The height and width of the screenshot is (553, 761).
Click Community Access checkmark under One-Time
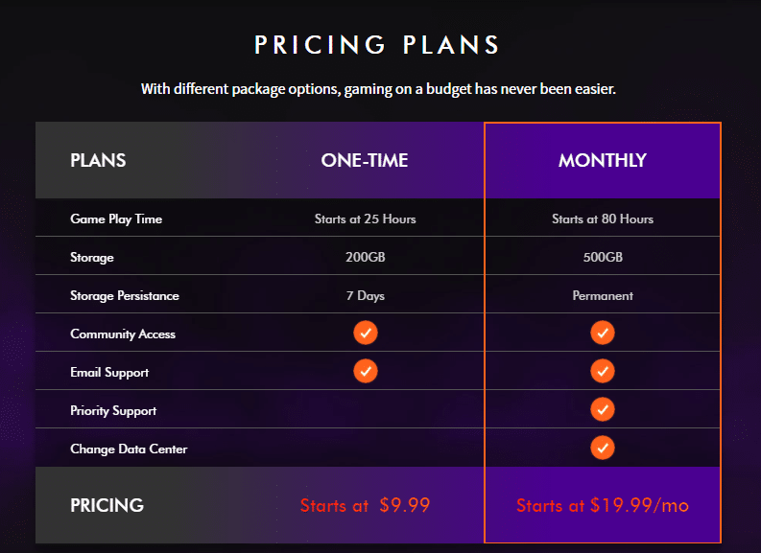click(366, 333)
